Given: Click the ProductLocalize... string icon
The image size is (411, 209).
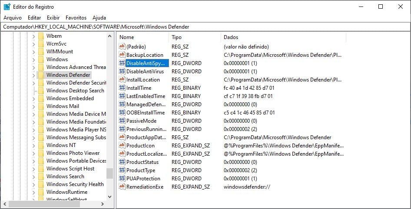Looking at the screenshot, I should coord(122,153).
